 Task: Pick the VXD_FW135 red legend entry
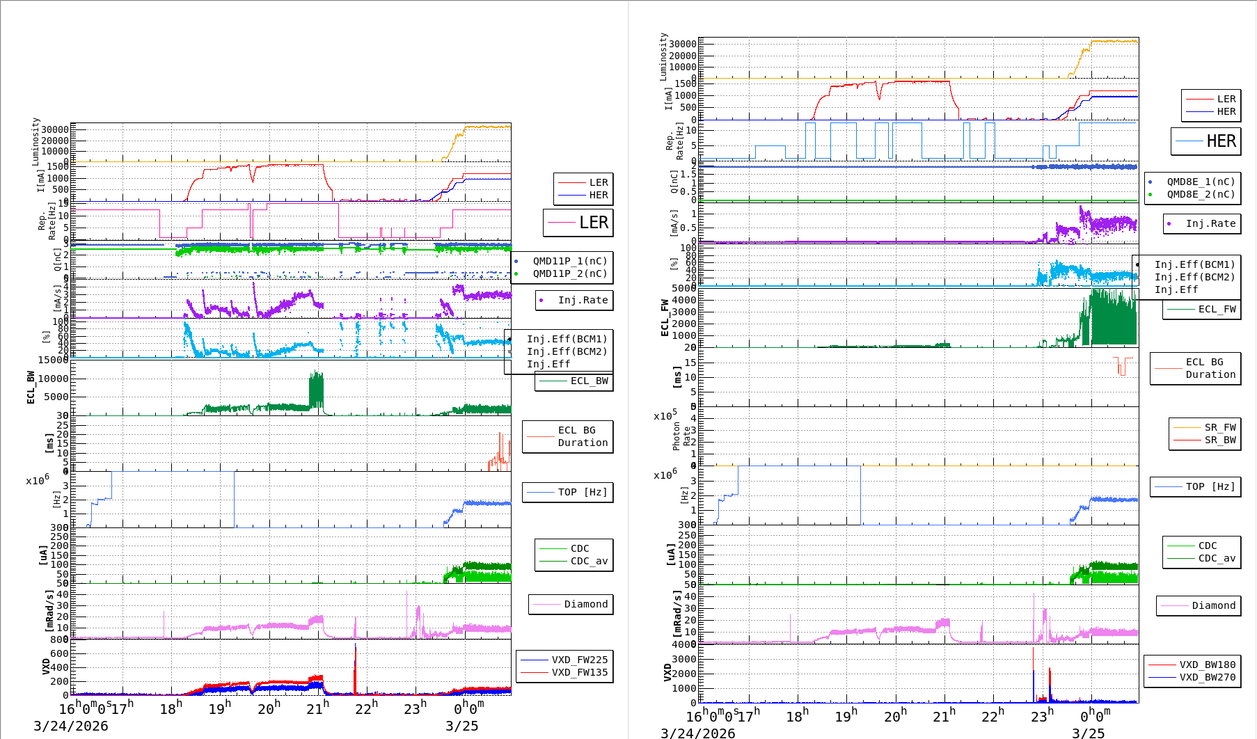click(578, 673)
